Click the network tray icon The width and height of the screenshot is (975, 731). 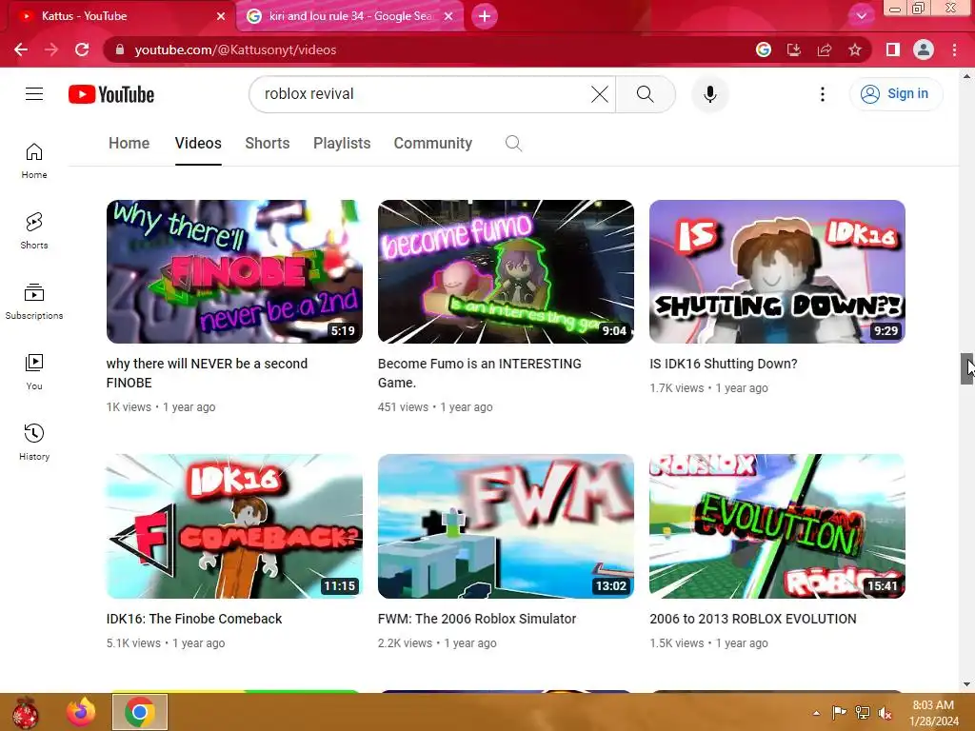click(x=863, y=713)
